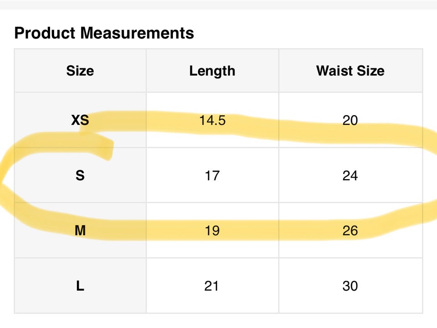Screen dimensions: 437x328
Task: Click the yellow highlight's tail end below XS
Action: pos(106,151)
